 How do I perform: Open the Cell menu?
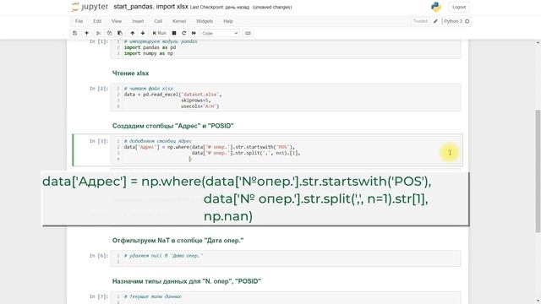158,21
